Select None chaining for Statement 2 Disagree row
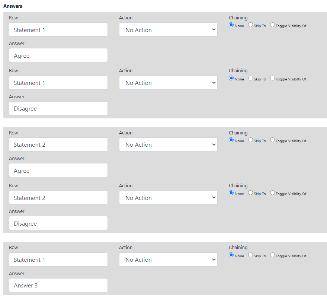This screenshot has width=327, height=296. tap(231, 193)
